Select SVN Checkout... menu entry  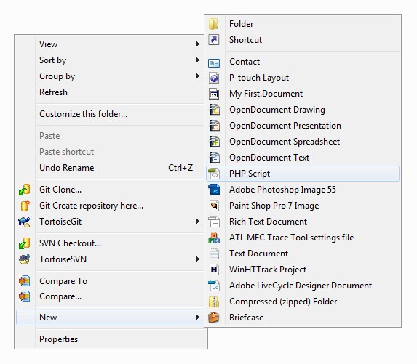coord(111,243)
